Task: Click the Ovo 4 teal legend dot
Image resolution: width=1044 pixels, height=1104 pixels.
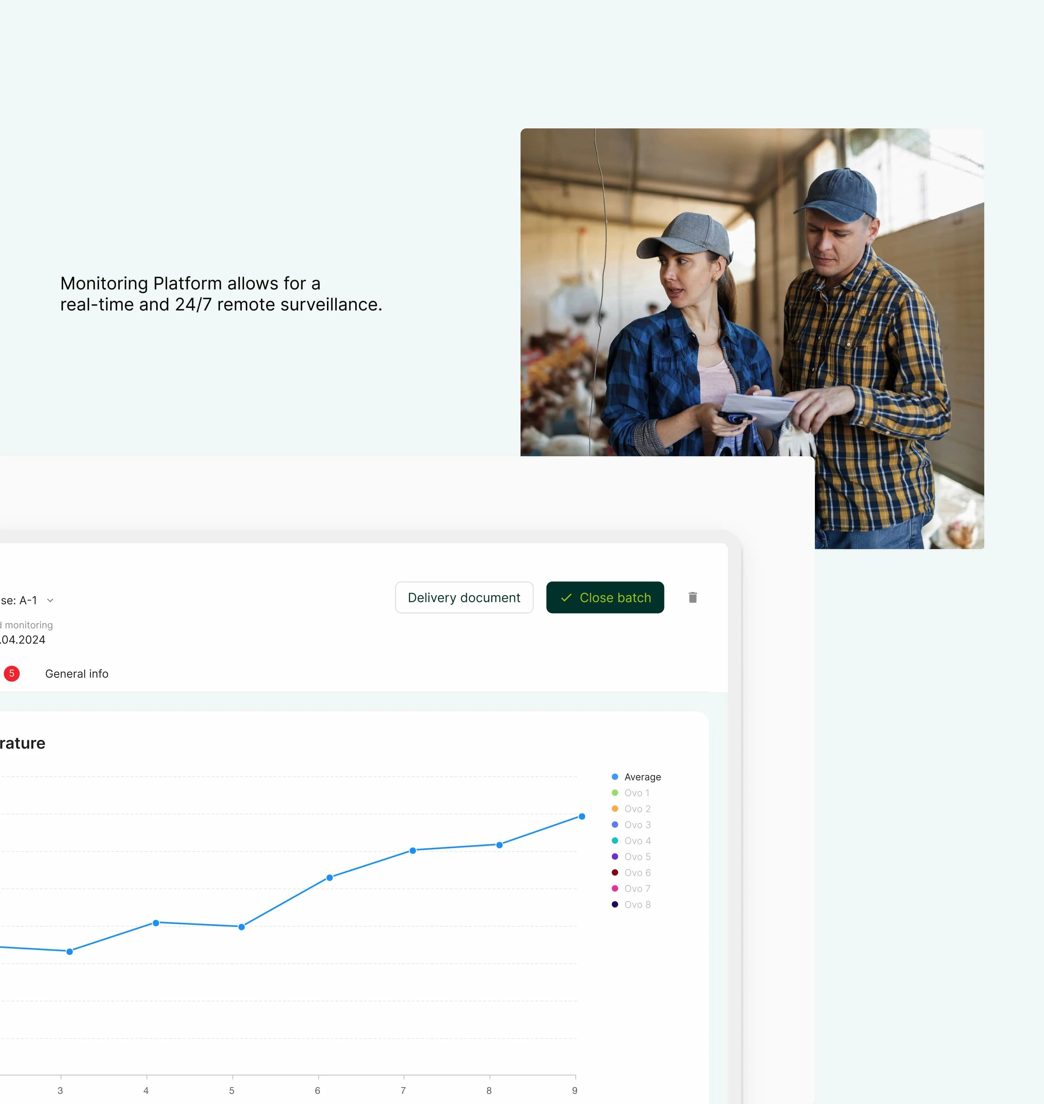Action: point(614,841)
